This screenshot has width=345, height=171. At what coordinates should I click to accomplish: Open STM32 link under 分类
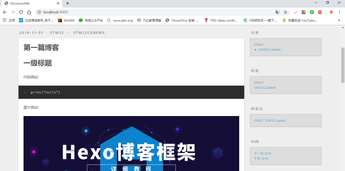coord(259,45)
